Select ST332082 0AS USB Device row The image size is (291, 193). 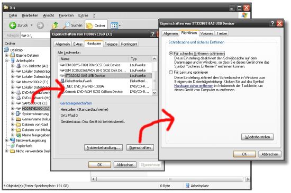click(105, 75)
